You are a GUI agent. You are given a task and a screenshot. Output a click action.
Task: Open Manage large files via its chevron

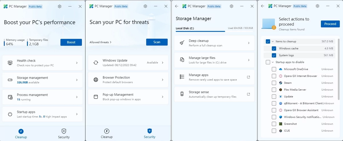(249, 60)
